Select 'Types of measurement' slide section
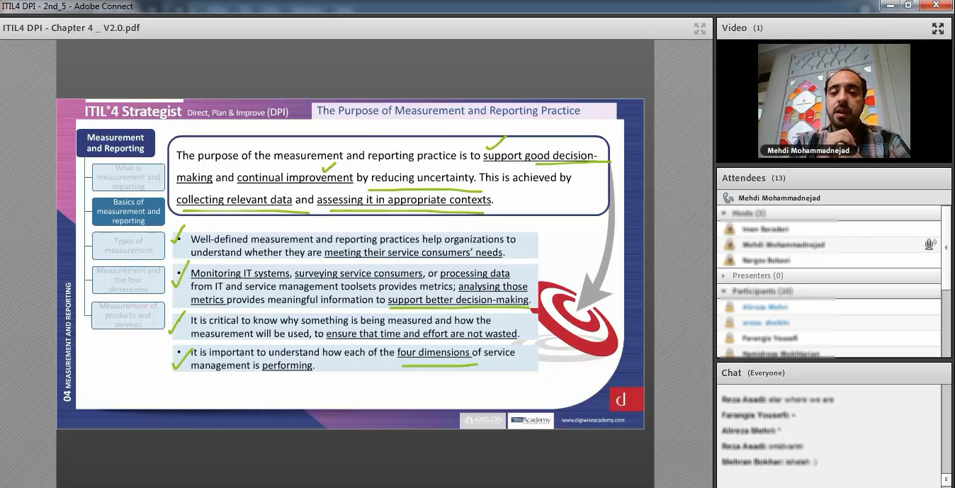This screenshot has width=955, height=488. click(128, 246)
